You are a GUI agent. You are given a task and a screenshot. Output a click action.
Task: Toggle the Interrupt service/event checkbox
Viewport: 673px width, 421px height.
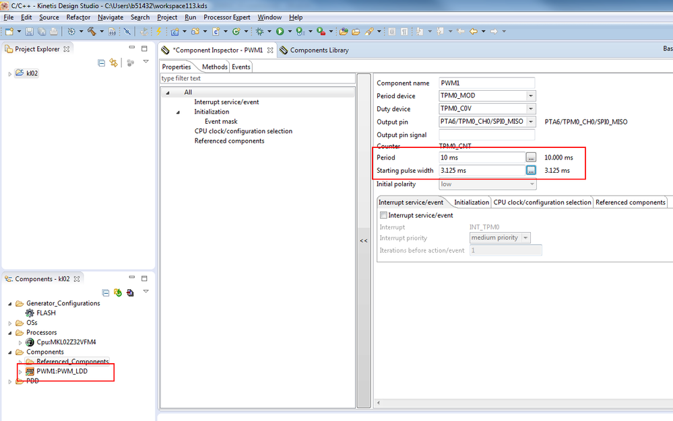coord(384,215)
